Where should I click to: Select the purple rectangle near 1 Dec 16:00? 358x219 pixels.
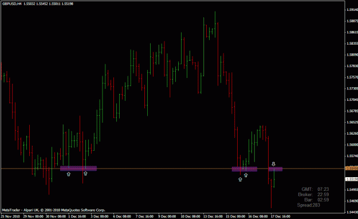(x=78, y=169)
